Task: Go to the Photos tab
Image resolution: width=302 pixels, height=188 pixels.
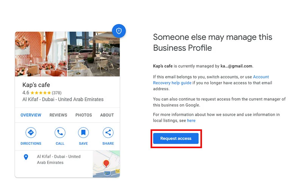Action: 83,115
